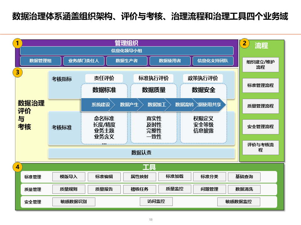Click the 权限定义 text
The image size is (301, 225).
pos(203,119)
